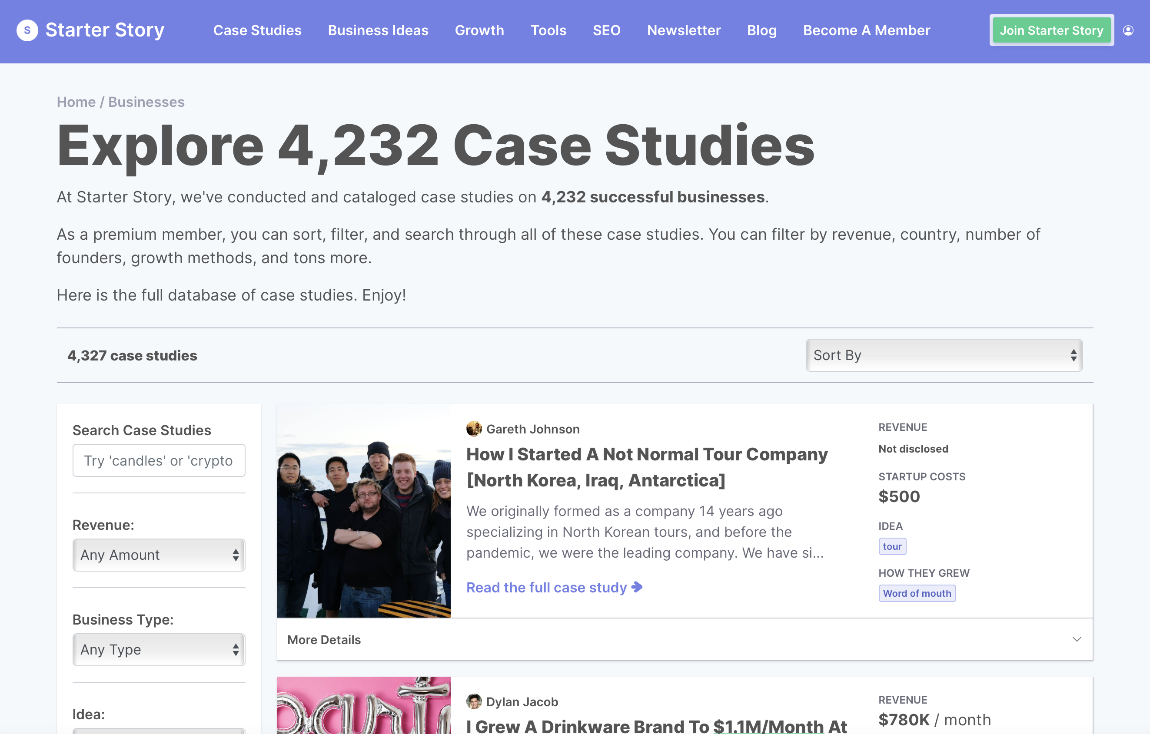Select the Word of mouth tag

[917, 593]
